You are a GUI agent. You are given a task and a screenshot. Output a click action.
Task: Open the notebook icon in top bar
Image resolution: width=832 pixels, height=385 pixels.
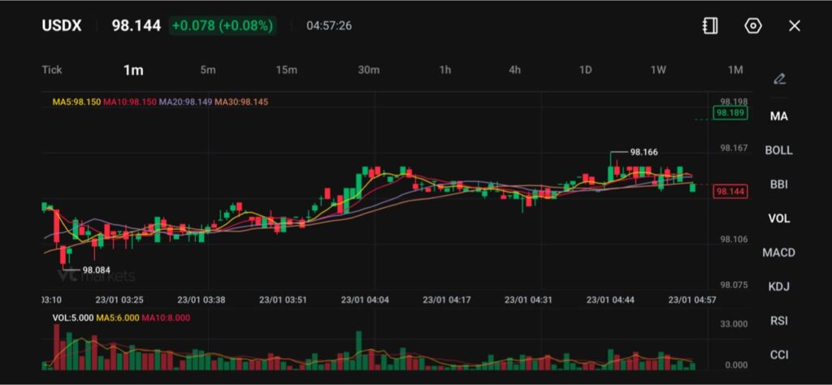(710, 26)
